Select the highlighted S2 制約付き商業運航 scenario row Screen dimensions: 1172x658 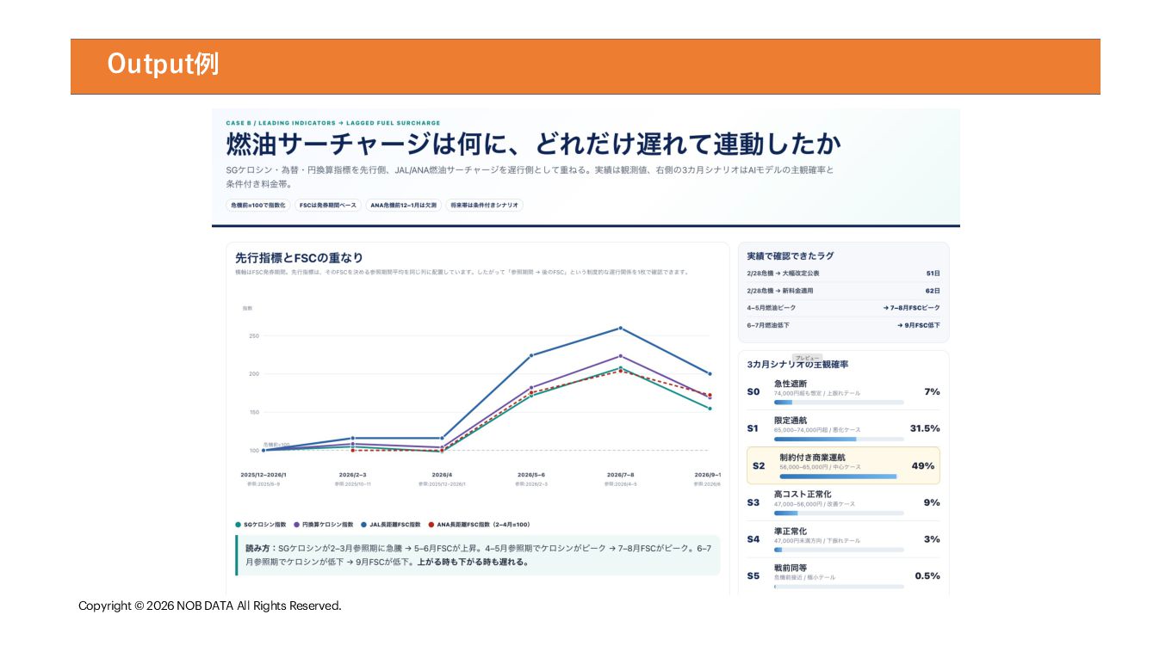[x=843, y=465]
